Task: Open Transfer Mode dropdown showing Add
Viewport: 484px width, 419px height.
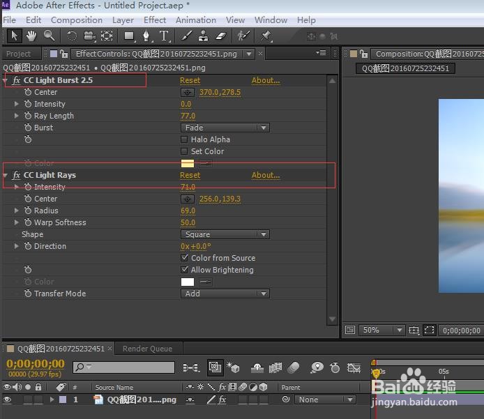Action: [225, 294]
